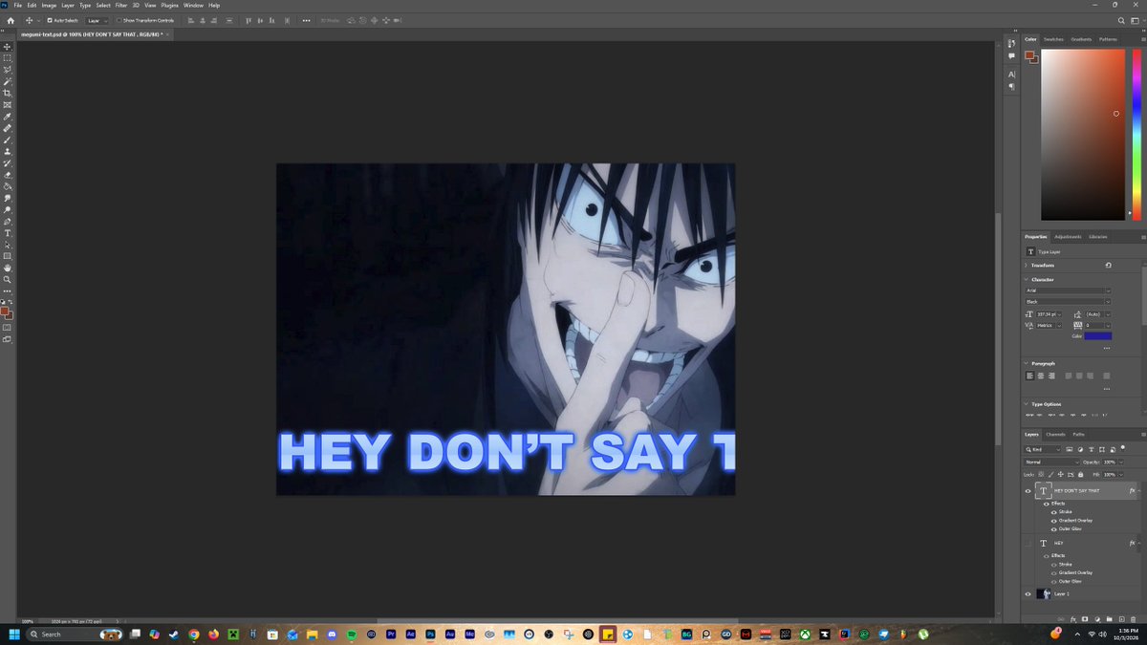Toggle Effects visibility for HEY DON'T SAY THAT
Image resolution: width=1147 pixels, height=645 pixels.
pos(1046,504)
